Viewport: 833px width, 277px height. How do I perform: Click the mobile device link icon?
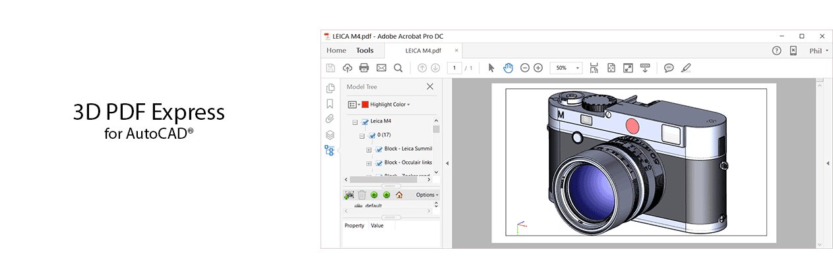pyautogui.click(x=793, y=50)
